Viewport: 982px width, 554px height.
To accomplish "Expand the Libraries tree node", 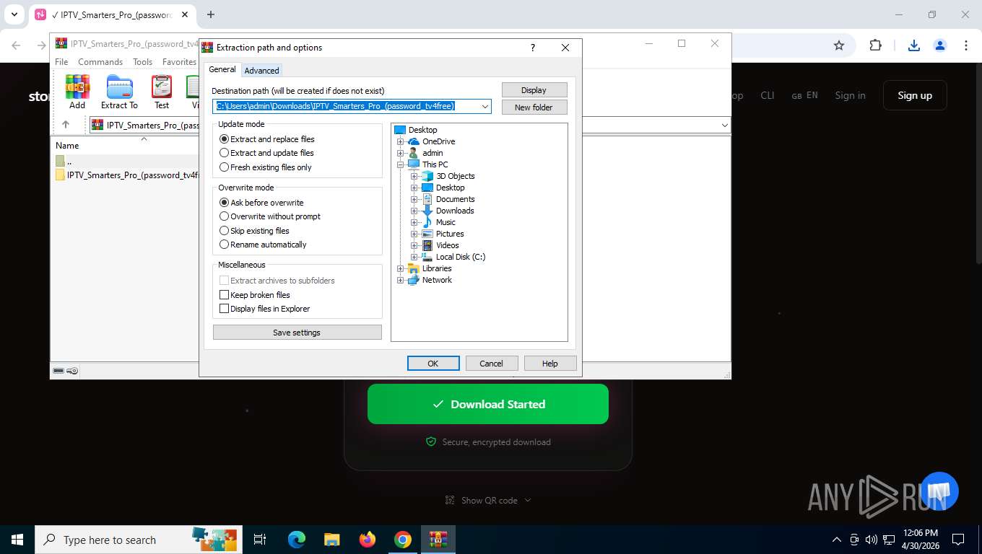I will pyautogui.click(x=400, y=268).
